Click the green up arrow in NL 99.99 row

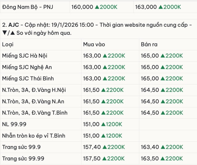coord(103,124)
